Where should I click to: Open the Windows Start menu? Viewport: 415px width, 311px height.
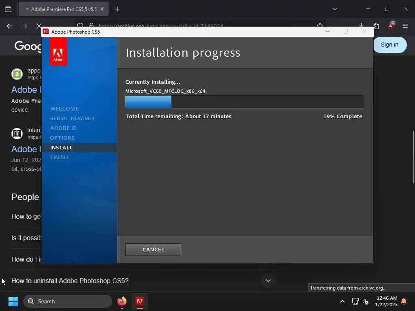[13, 301]
